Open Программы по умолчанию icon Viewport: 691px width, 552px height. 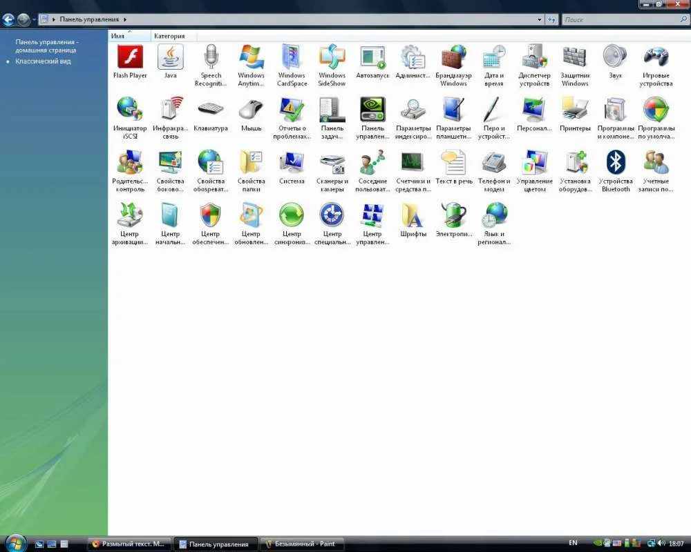(656, 118)
